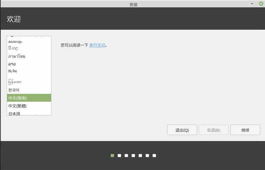Select ภาษาไทย language entry

click(29, 56)
